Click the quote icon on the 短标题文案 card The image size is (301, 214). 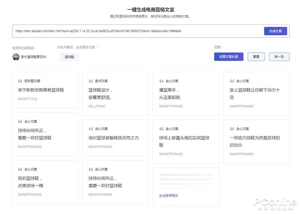(x=20, y=81)
